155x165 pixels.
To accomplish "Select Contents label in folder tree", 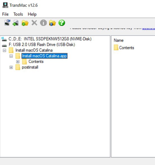I will [36, 61].
